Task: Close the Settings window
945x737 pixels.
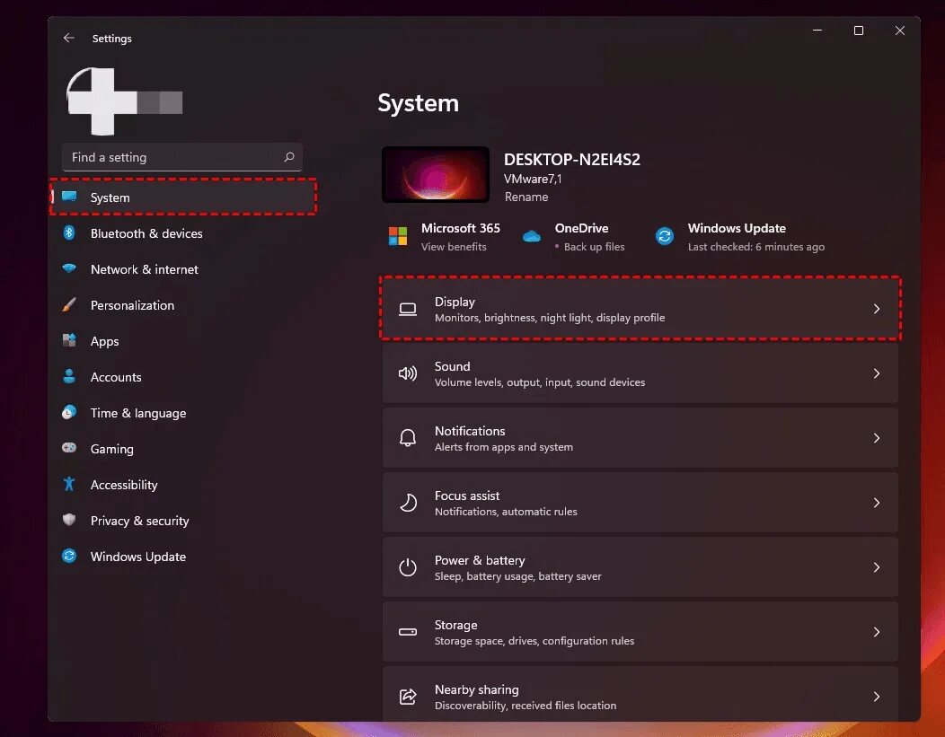Action: [900, 31]
